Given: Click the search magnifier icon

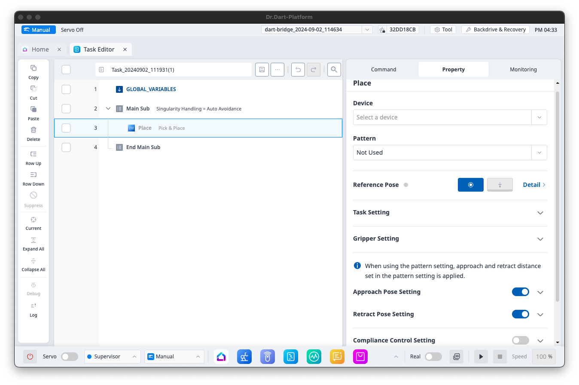Looking at the screenshot, I should click(334, 70).
